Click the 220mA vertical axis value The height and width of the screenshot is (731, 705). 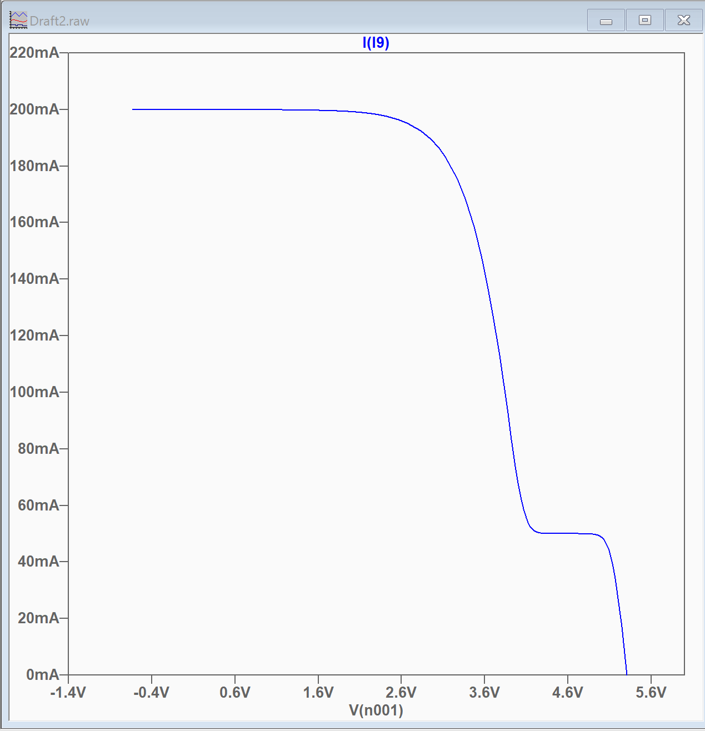pyautogui.click(x=34, y=53)
